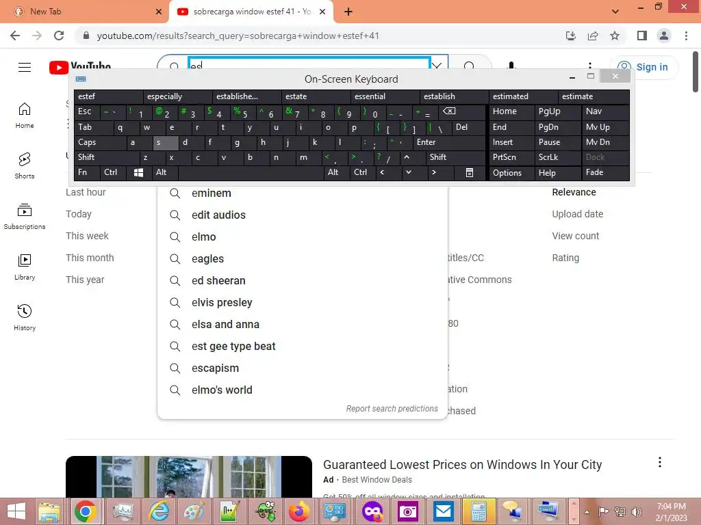Show hidden system tray icons arrow
Viewport: 701px width, 525px height.
point(587,512)
